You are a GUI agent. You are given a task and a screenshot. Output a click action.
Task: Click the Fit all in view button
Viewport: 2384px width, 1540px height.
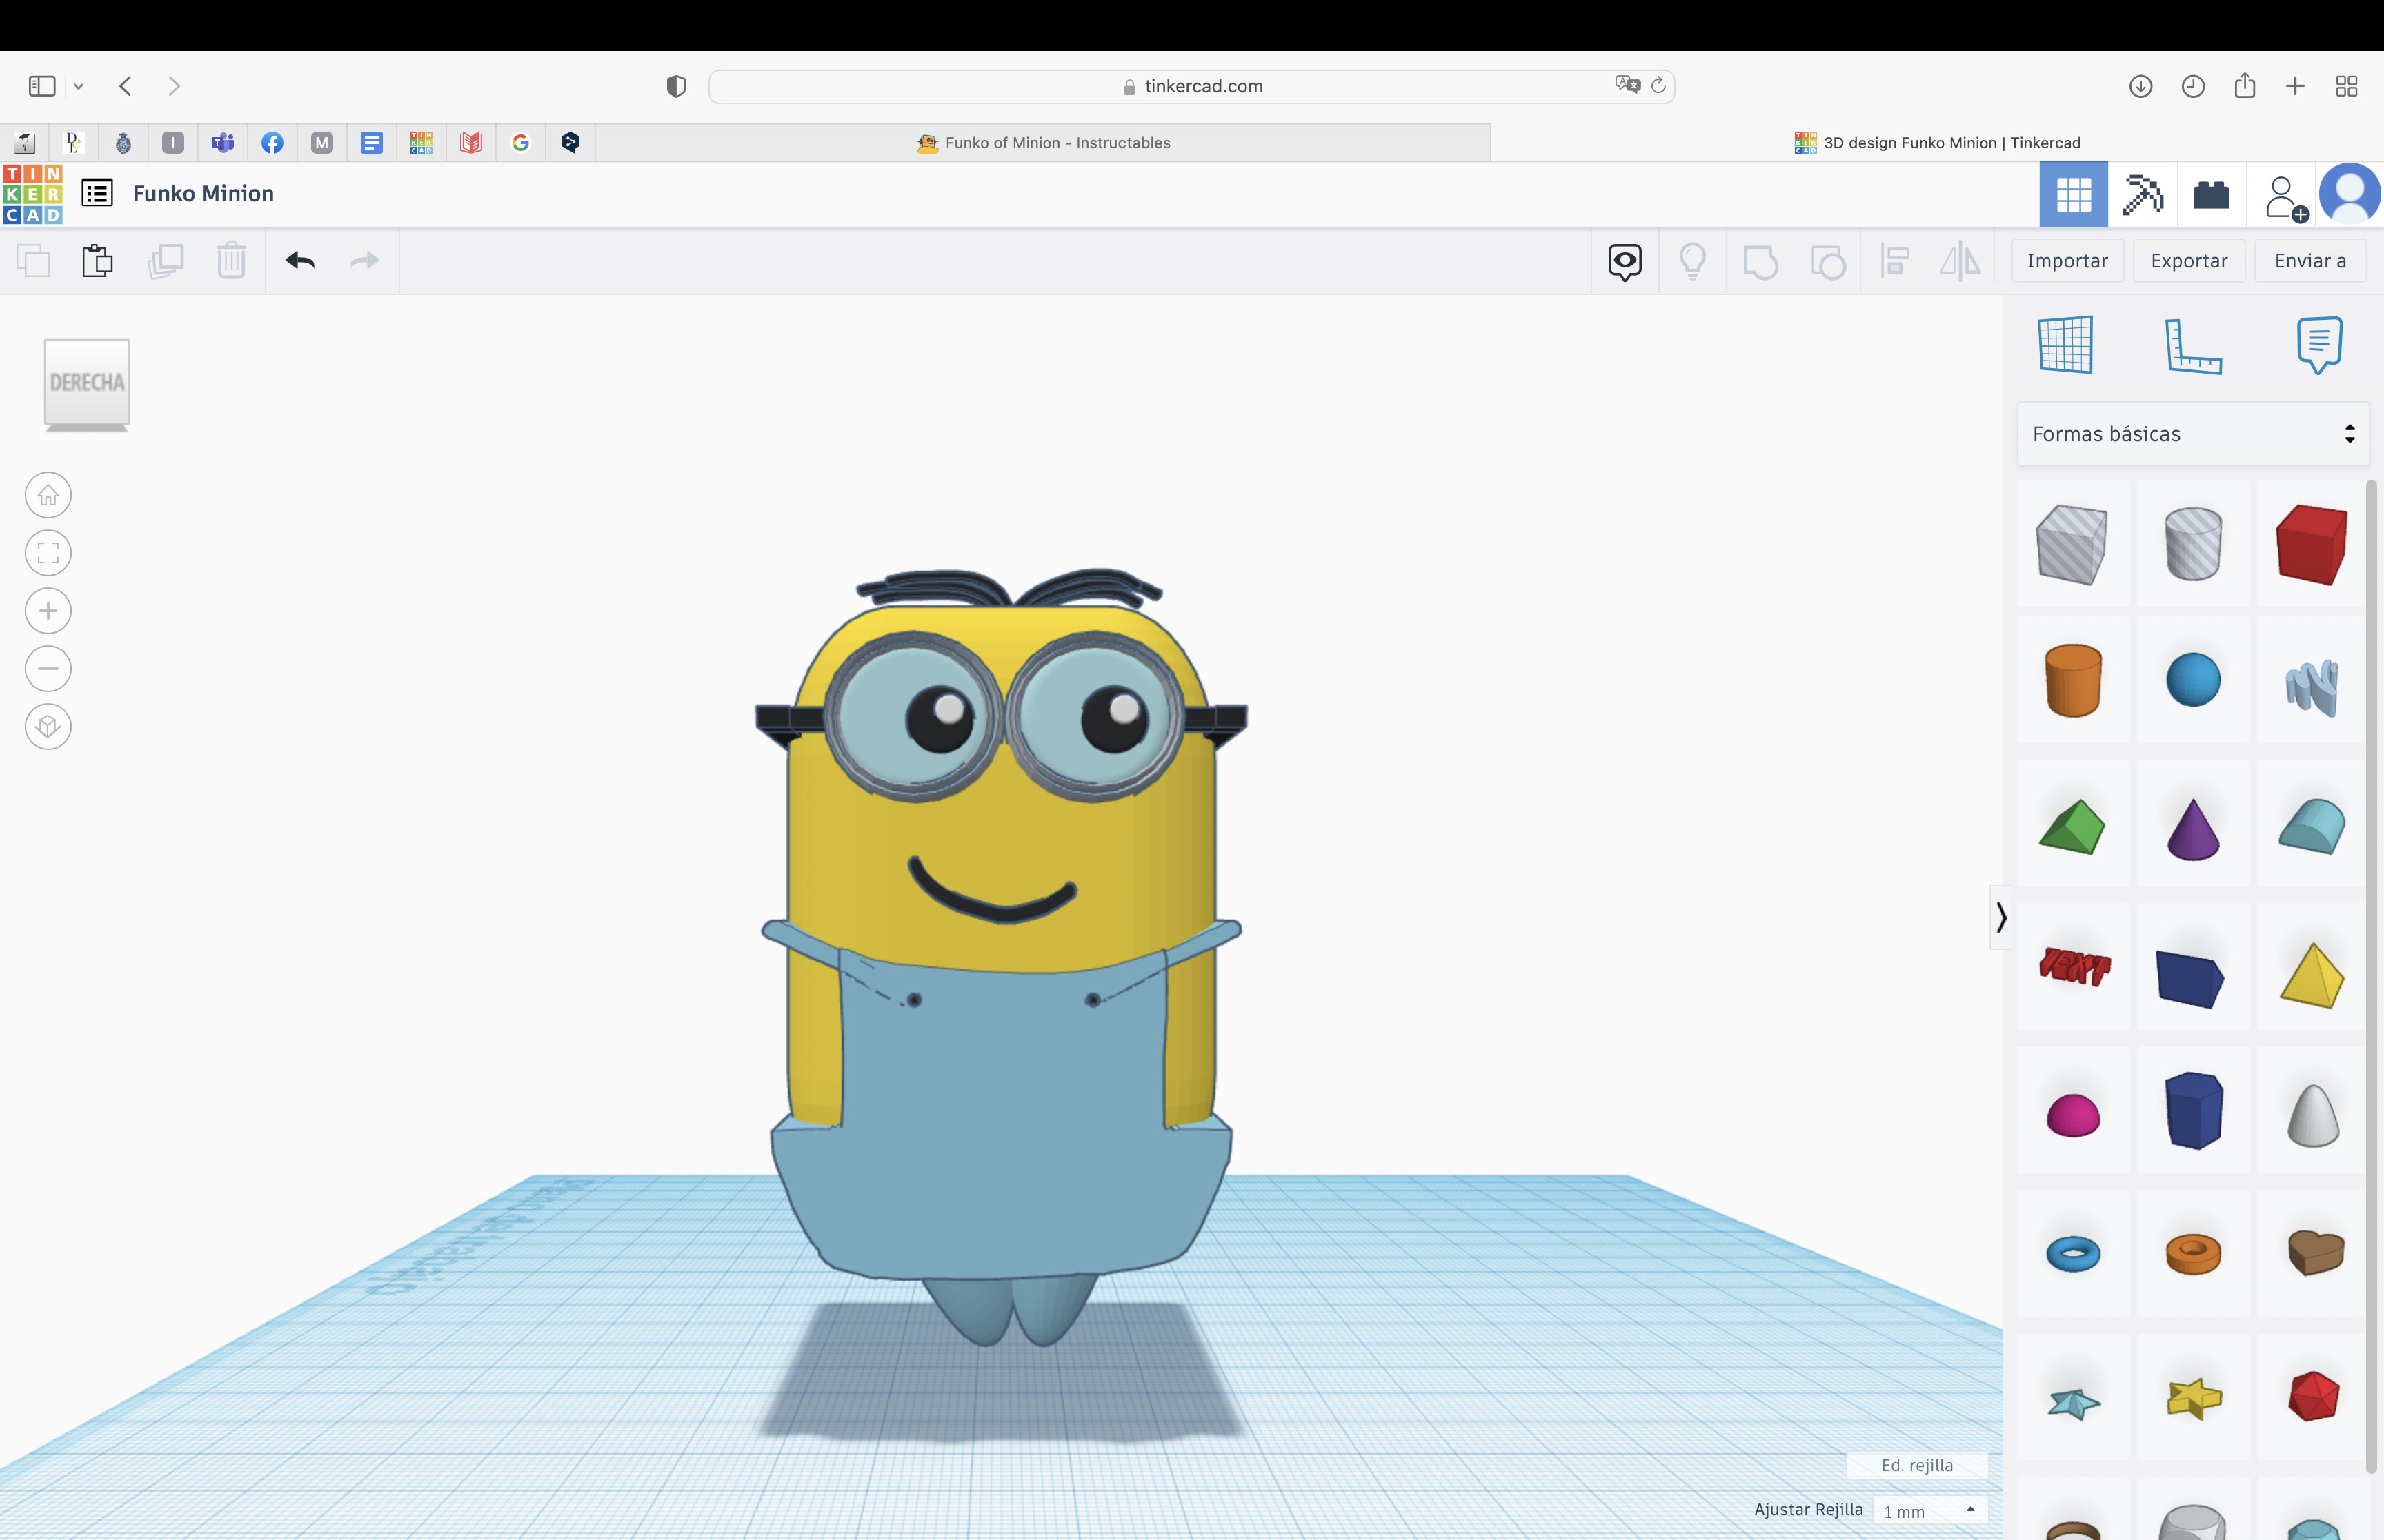pyautogui.click(x=48, y=553)
